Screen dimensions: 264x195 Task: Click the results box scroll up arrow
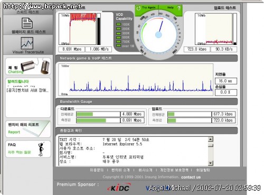coord(211,139)
